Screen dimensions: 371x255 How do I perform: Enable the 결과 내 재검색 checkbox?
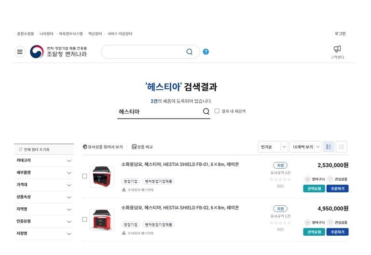tap(217, 111)
